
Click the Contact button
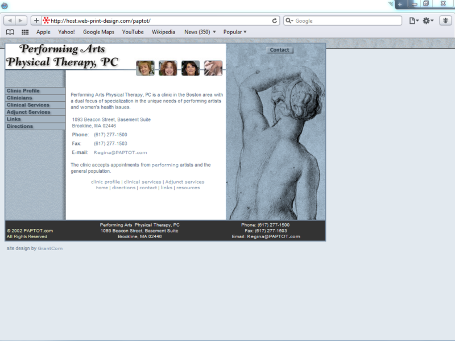point(280,50)
